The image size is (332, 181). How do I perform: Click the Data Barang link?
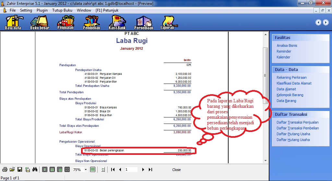click(x=286, y=101)
